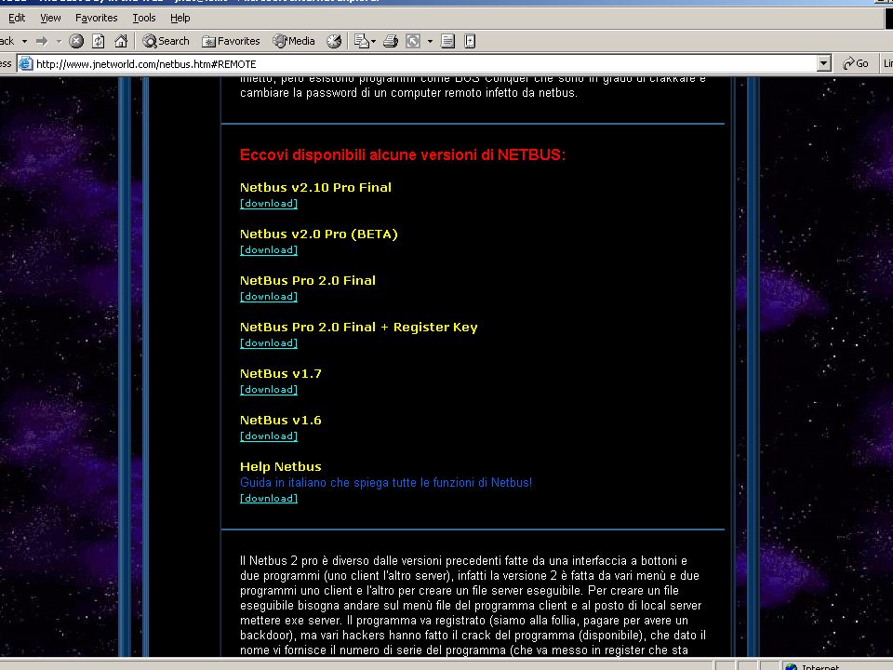
Task: Open the Help menu
Action: coord(180,18)
